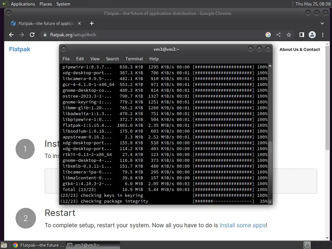Open the Google icon in address bar
The width and height of the screenshot is (332, 249).
(x=268, y=35)
